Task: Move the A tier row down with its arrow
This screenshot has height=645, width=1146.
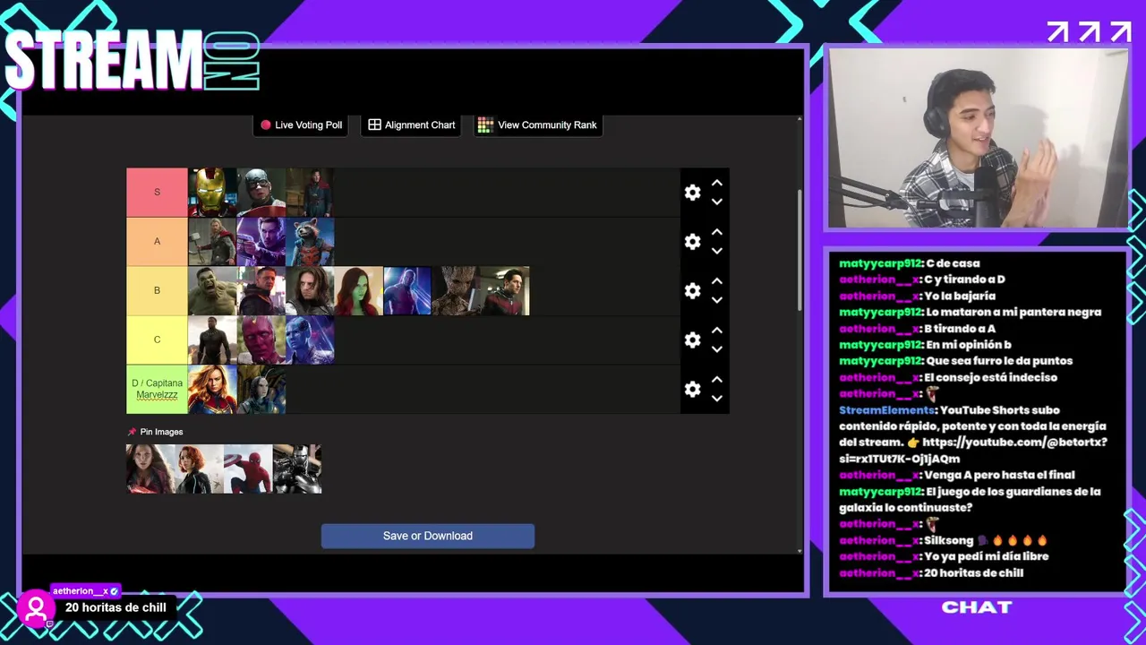Action: tap(717, 252)
